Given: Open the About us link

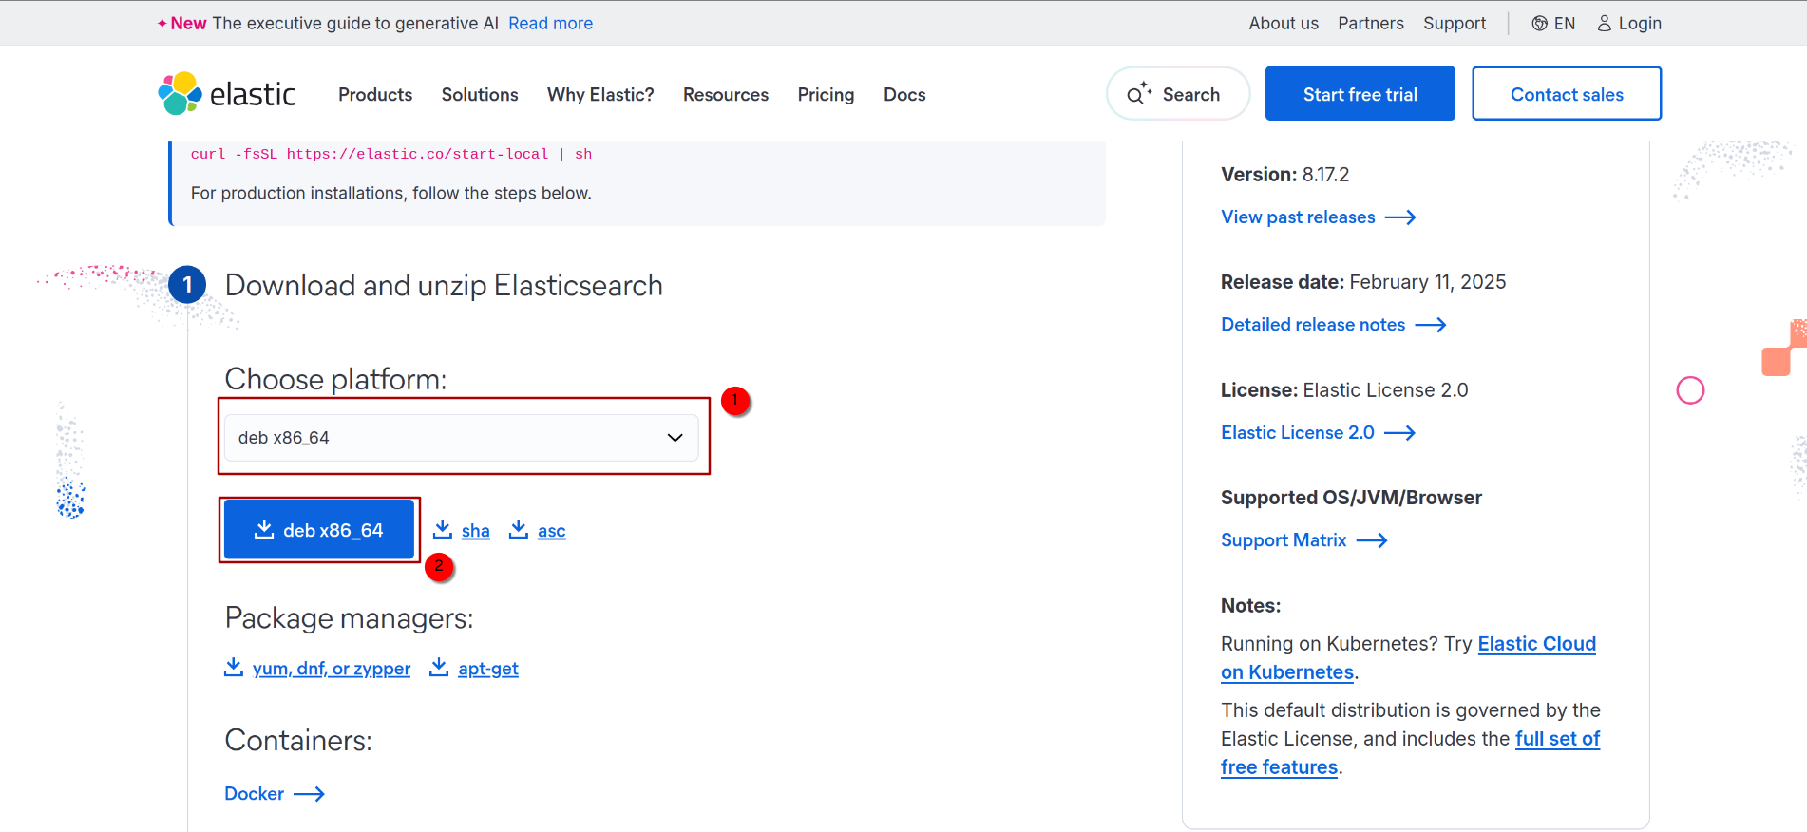Looking at the screenshot, I should (x=1284, y=24).
